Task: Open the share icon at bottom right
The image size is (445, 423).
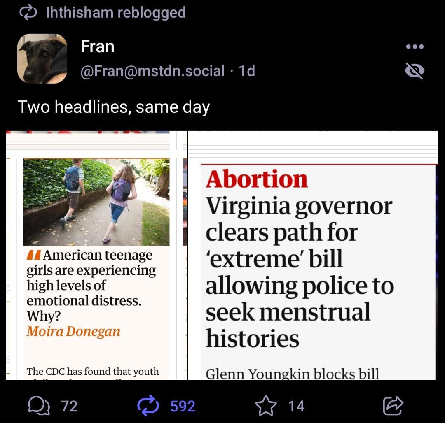Action: [393, 405]
